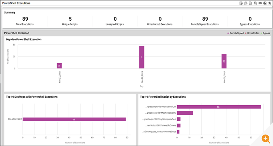
Task: Click the header icon left of the star
Action: pyautogui.click(x=265, y=3)
